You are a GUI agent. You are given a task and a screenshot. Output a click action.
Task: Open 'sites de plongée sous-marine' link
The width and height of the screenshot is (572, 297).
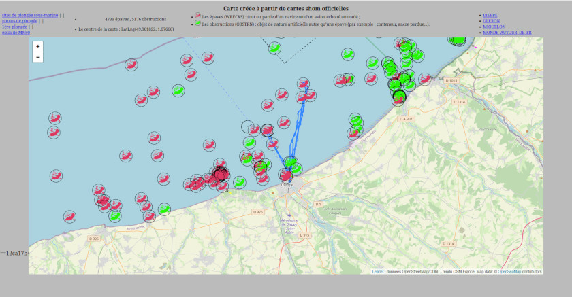pyautogui.click(x=30, y=14)
